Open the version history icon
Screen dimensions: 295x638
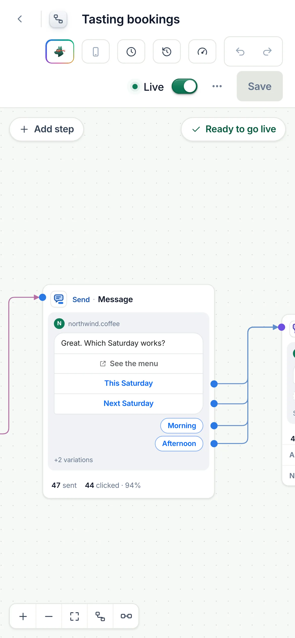167,51
